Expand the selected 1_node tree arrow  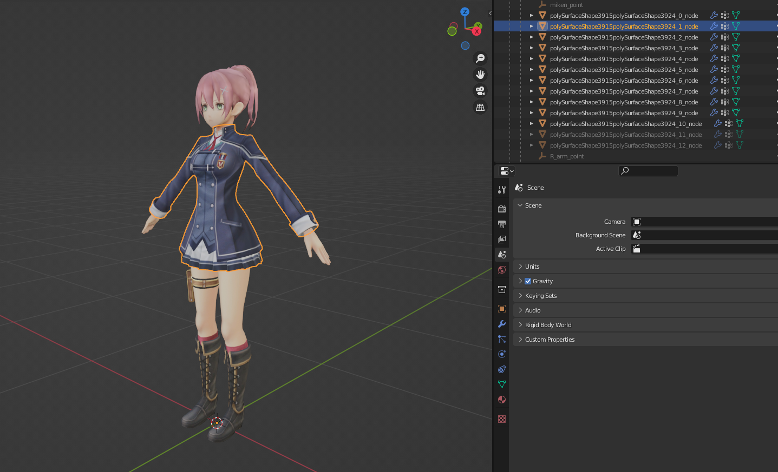click(x=532, y=26)
